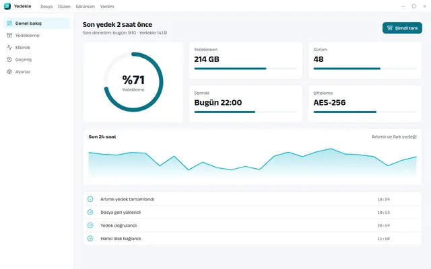The width and height of the screenshot is (431, 269).
Task: Click the Artımlı ve fark yedeği label
Action: pos(394,137)
